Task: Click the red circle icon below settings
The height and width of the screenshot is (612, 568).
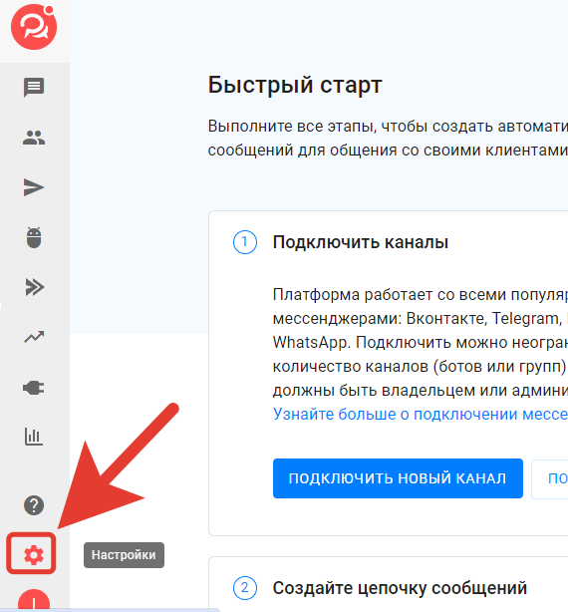Action: pyautogui.click(x=34, y=600)
